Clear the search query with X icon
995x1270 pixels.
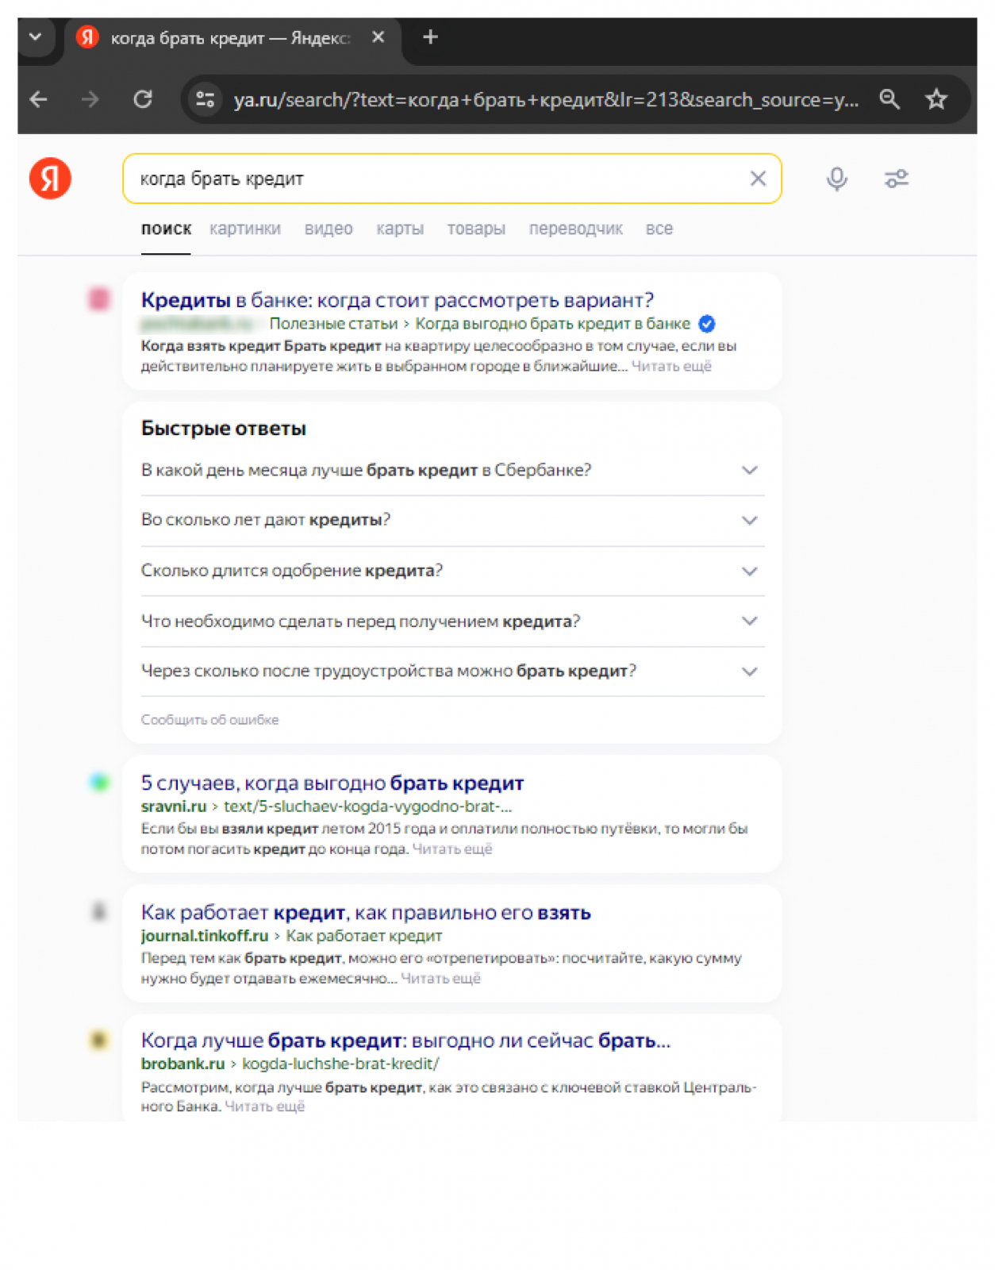pyautogui.click(x=758, y=179)
